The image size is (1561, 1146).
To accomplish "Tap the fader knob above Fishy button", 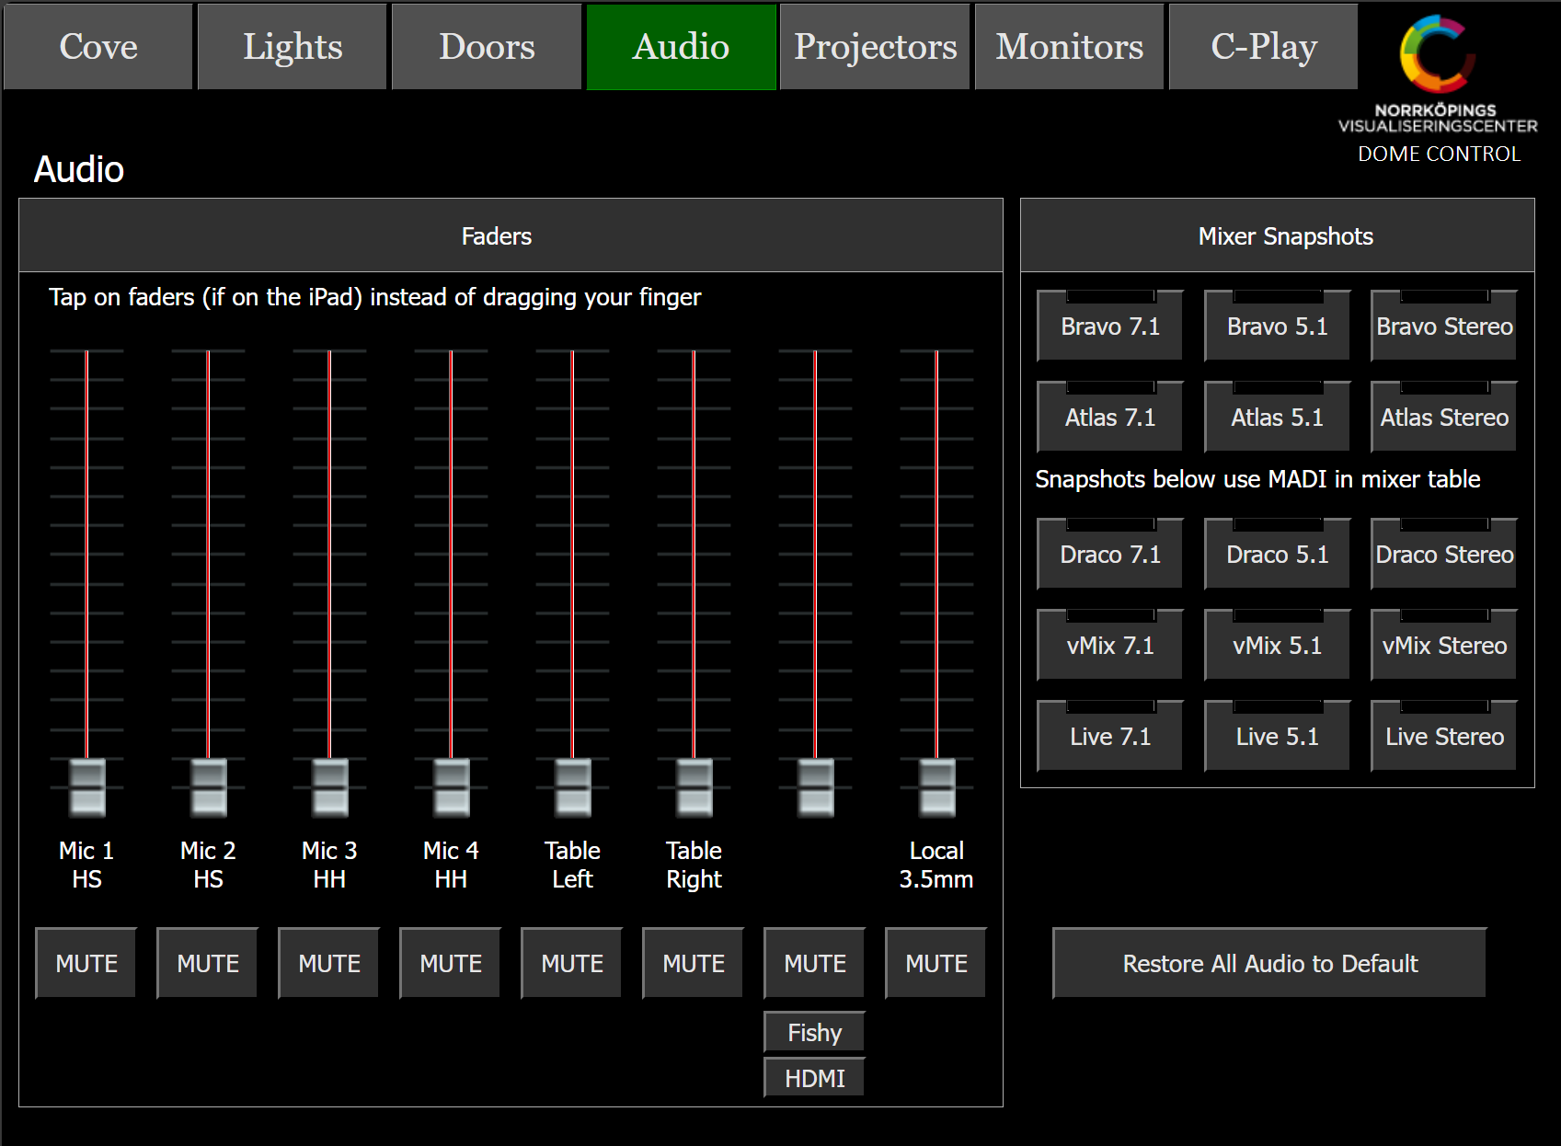I will click(x=816, y=787).
